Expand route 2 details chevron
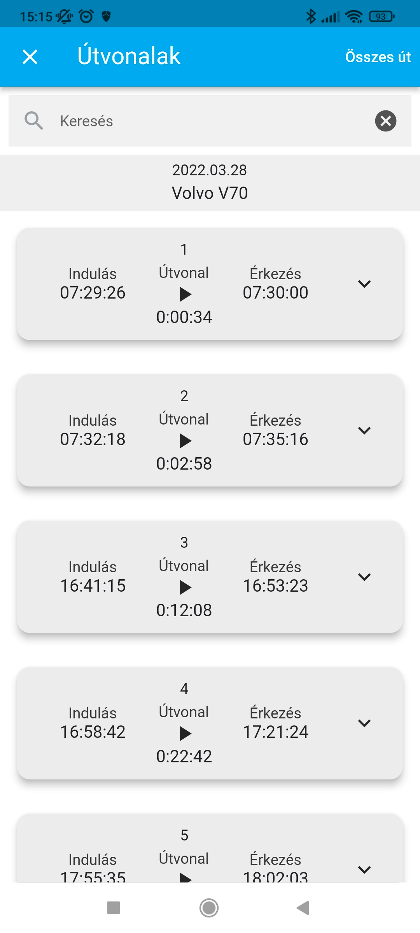This screenshot has width=420, height=933. 364,430
